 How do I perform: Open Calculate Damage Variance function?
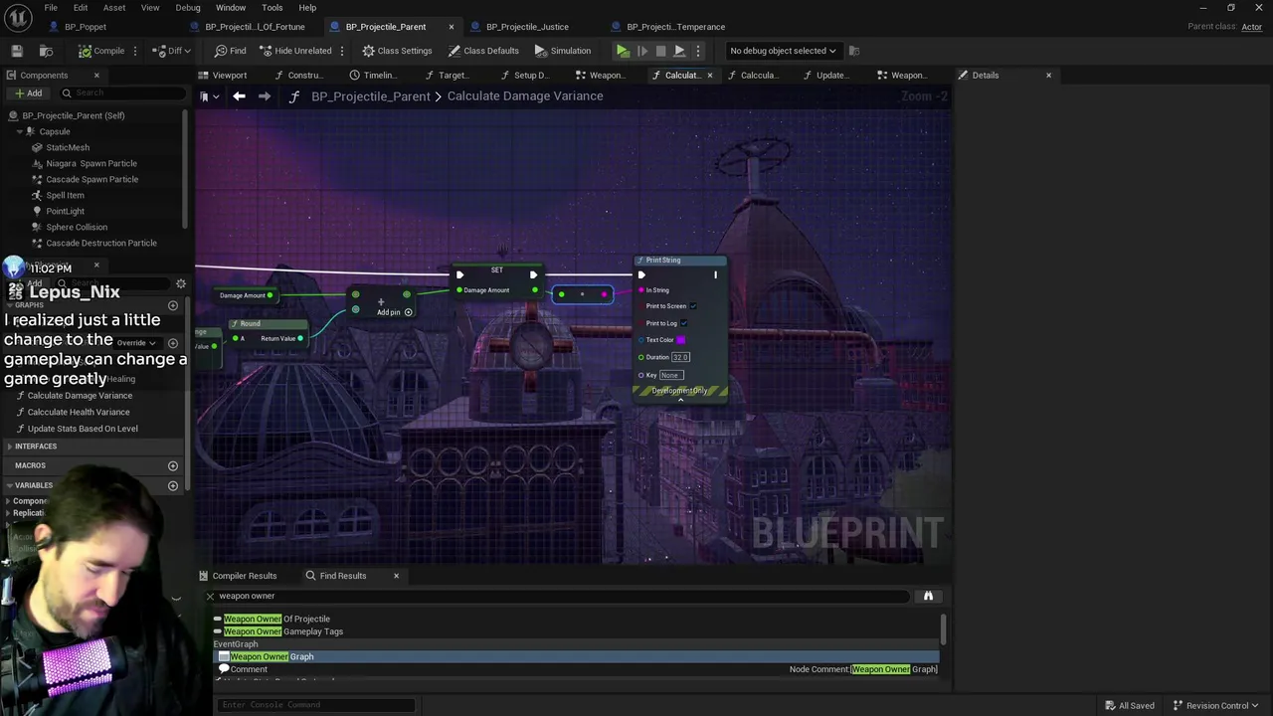[x=80, y=396]
